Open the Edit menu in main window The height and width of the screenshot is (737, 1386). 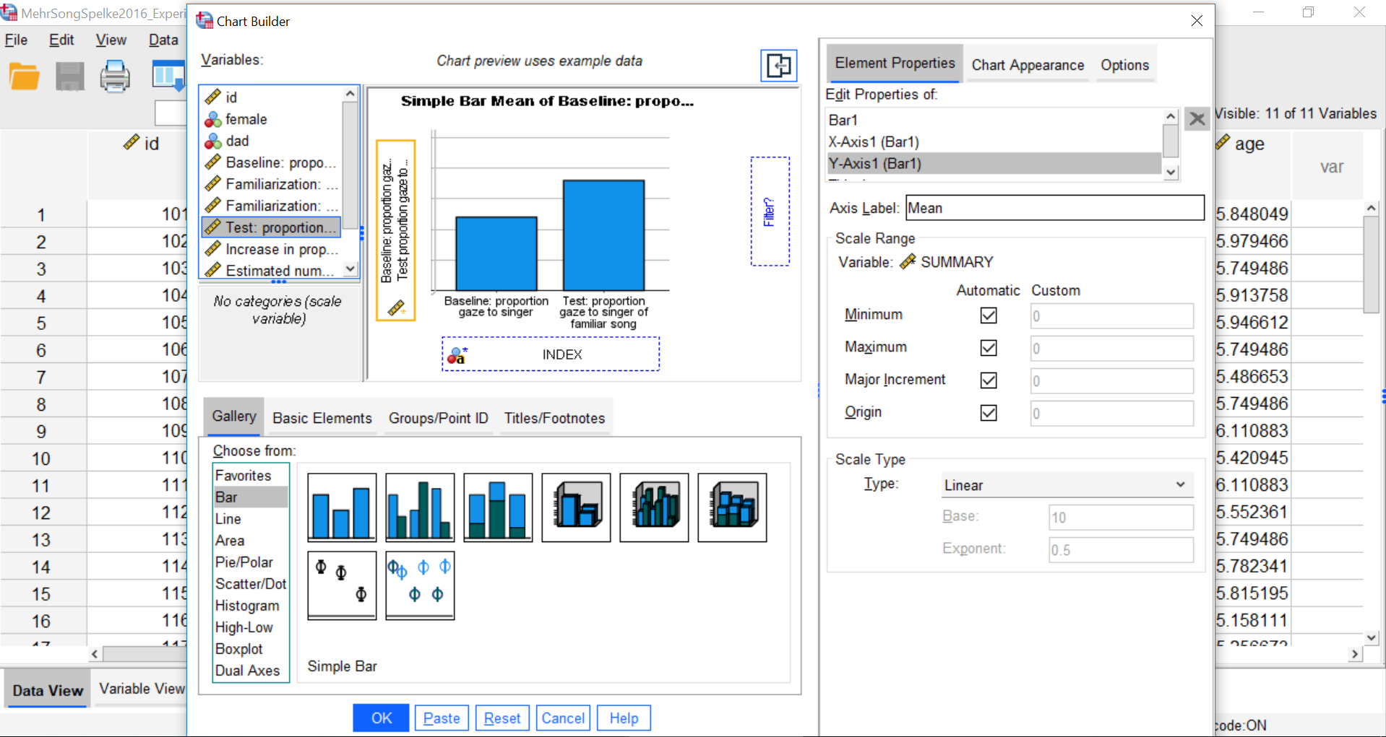click(61, 40)
